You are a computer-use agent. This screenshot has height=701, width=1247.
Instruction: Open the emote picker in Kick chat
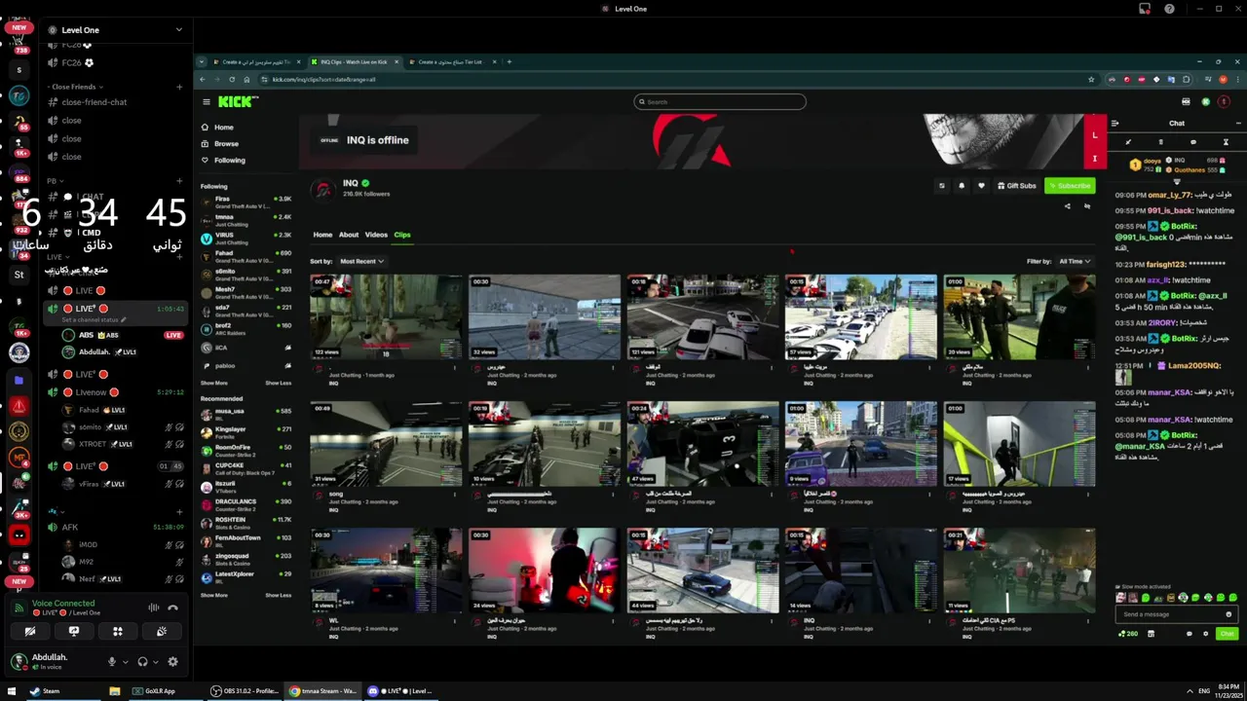coord(1228,614)
